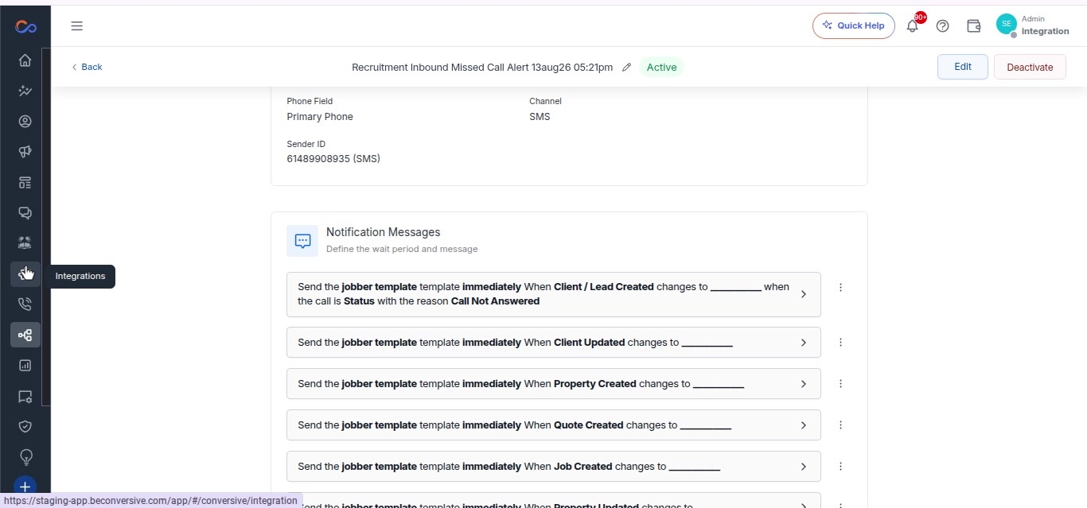Open the Integrations sidebar icon
Viewport: 1087px width, 508px height.
tap(25, 273)
